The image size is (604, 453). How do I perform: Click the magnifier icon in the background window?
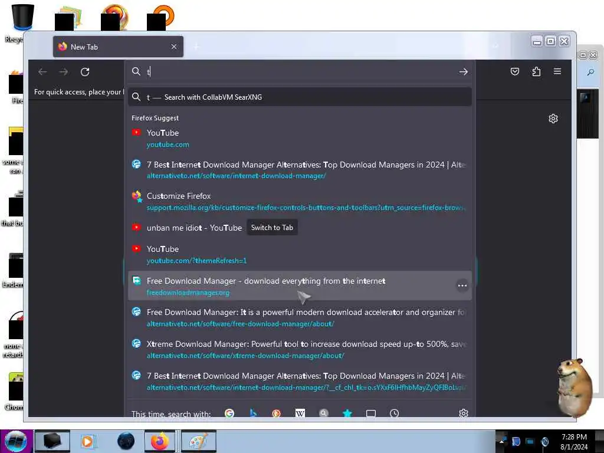pos(590,72)
